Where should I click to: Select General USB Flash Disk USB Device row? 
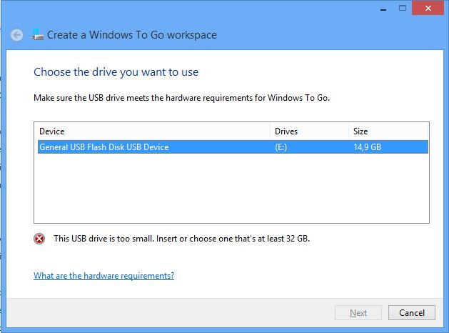[233, 147]
